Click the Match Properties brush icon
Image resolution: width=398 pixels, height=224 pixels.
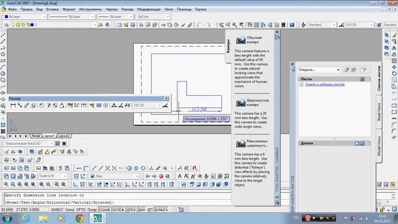coord(183,25)
